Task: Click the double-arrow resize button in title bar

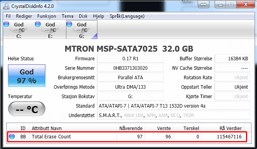Action: point(204,5)
